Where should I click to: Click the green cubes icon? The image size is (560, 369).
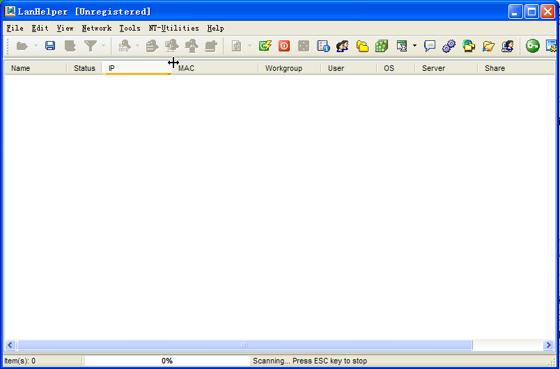(382, 46)
